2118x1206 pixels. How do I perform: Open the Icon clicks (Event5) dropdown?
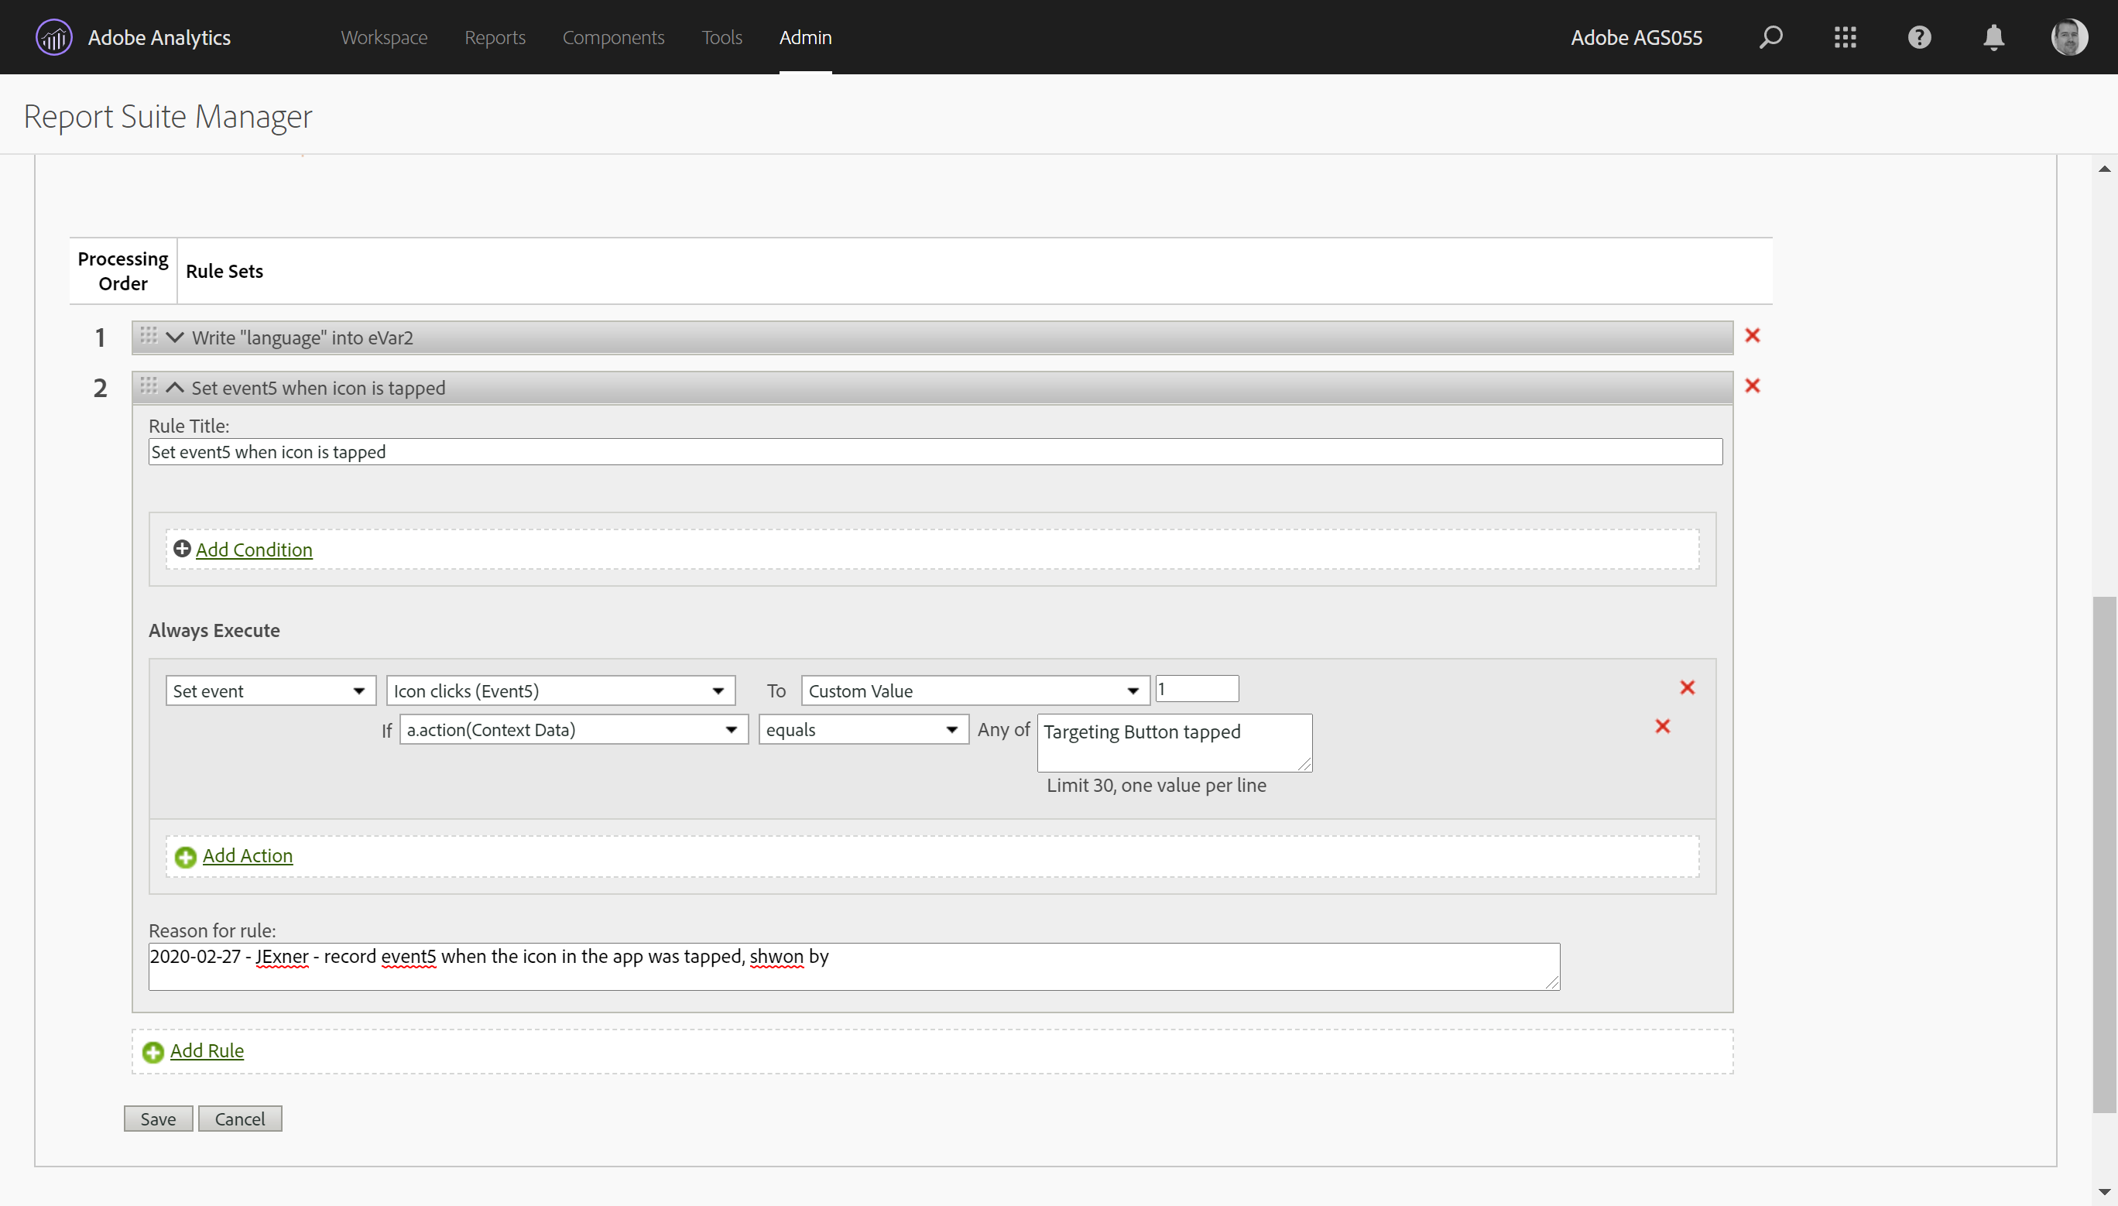(x=560, y=690)
